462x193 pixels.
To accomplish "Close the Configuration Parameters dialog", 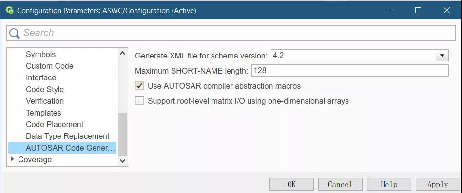I will click(447, 10).
